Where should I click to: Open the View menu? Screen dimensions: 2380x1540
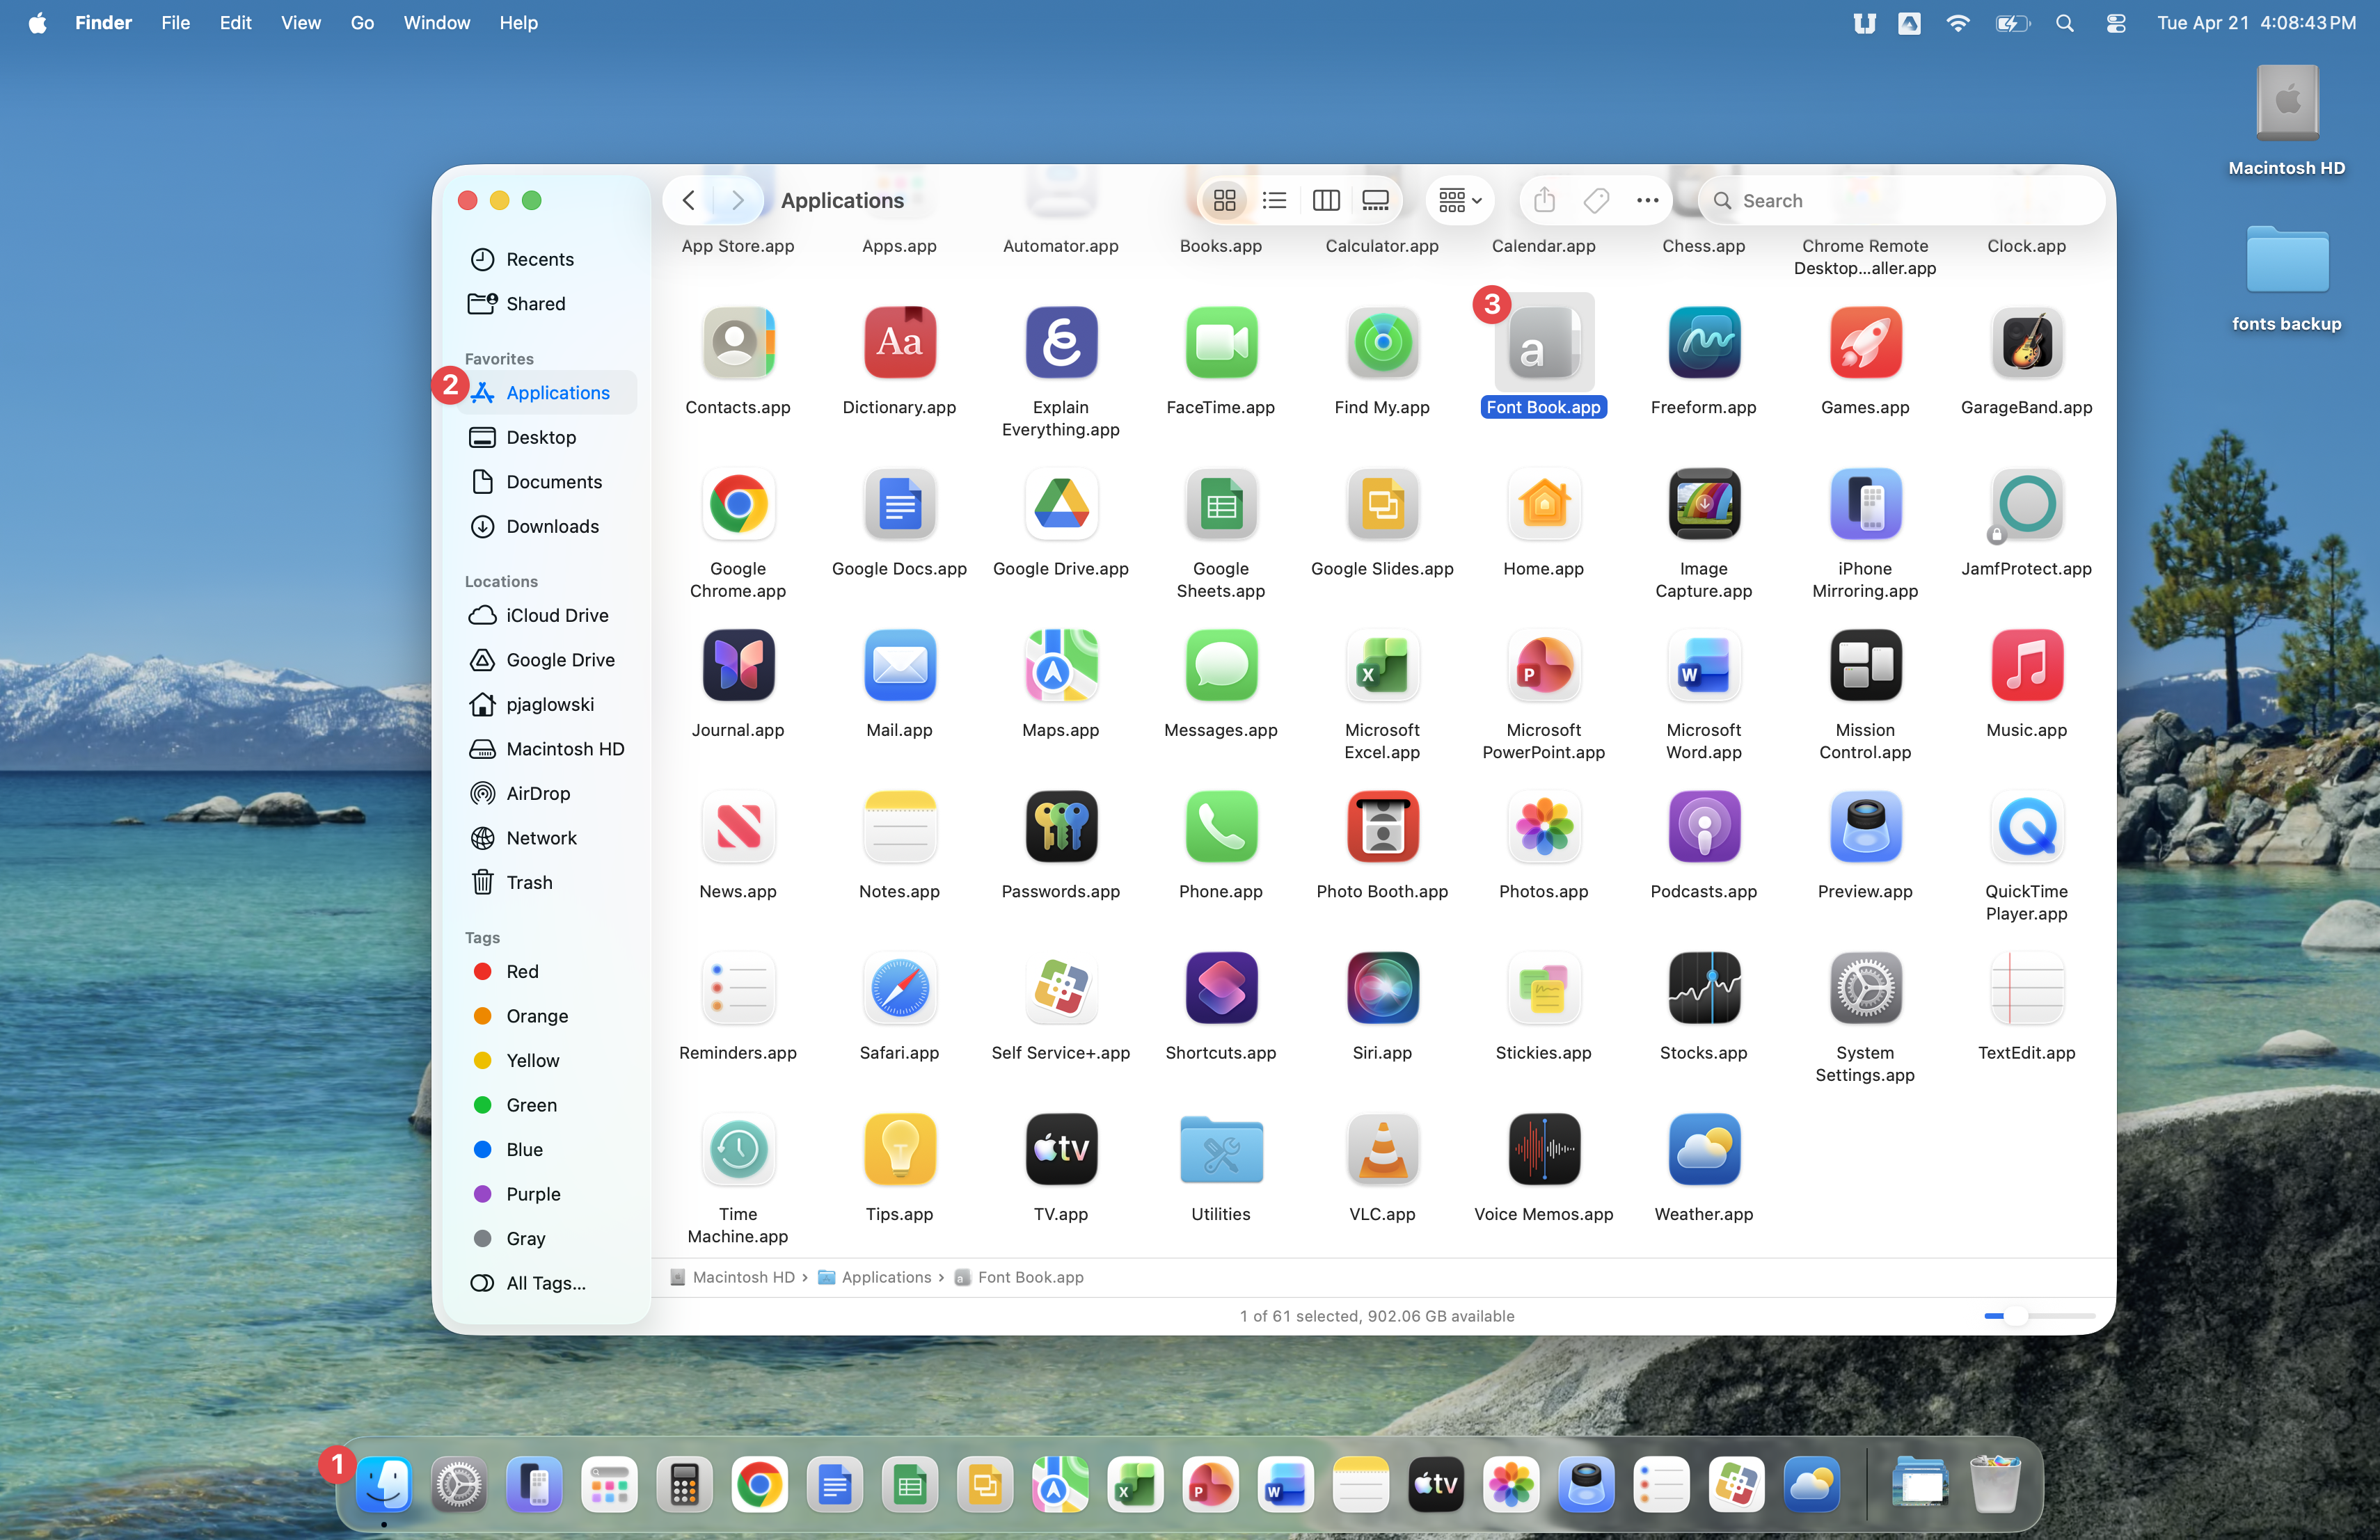click(300, 23)
